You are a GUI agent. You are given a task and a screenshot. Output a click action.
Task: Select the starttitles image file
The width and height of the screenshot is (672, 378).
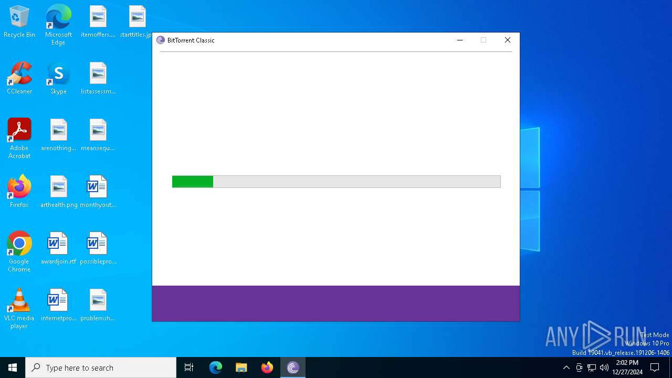pyautogui.click(x=136, y=22)
